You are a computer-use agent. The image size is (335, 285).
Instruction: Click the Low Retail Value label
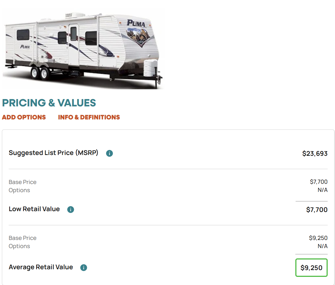(34, 209)
